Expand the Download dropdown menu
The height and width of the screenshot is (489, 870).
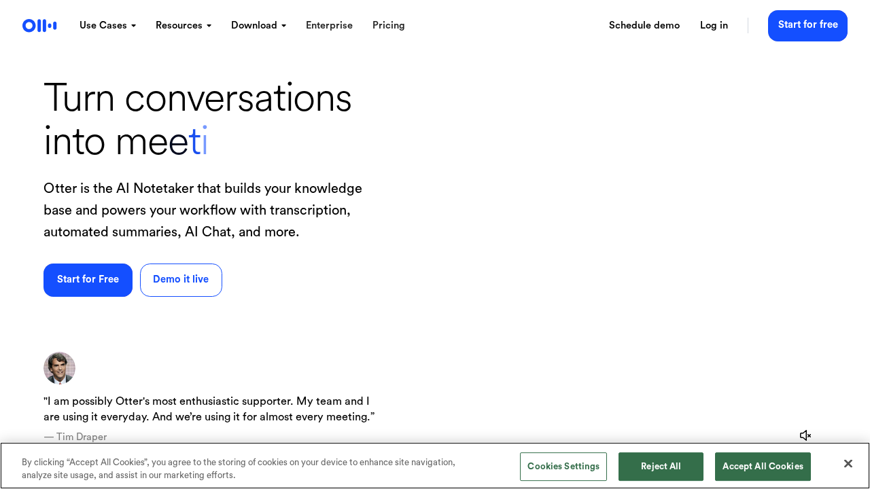[x=258, y=26]
